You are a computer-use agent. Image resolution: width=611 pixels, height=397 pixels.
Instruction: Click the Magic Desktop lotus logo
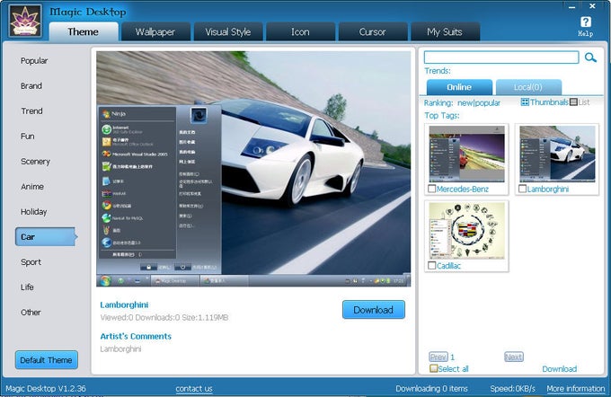25,21
